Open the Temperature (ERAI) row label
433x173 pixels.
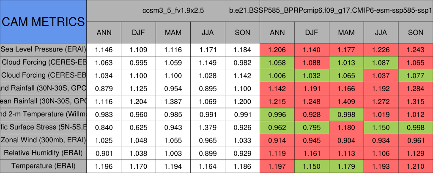[x=43, y=166]
